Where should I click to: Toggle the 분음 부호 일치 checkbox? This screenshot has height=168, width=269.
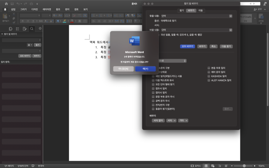pos(209,68)
